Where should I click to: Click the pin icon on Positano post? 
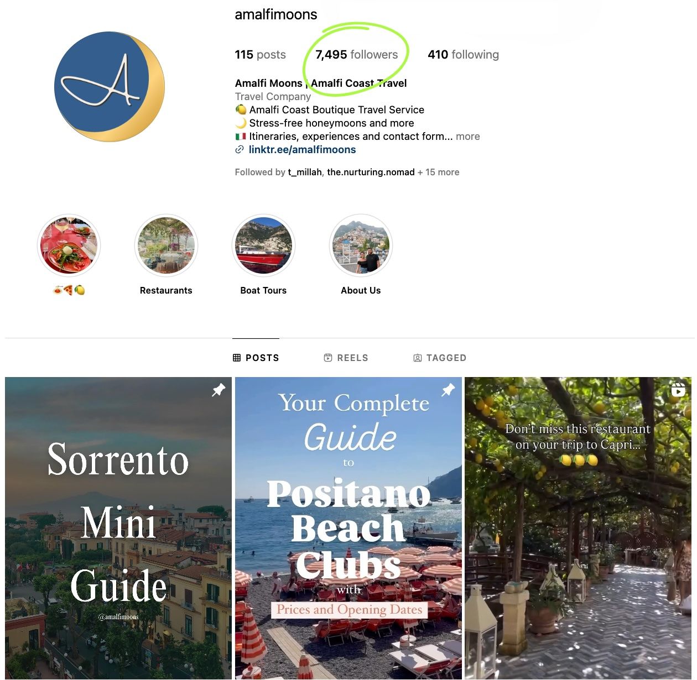pos(448,390)
